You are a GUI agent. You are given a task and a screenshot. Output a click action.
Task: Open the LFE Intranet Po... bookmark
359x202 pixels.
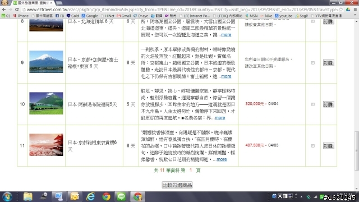195,16
